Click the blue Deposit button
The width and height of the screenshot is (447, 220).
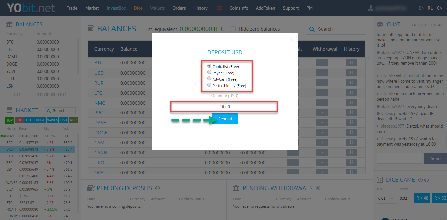coord(225,119)
